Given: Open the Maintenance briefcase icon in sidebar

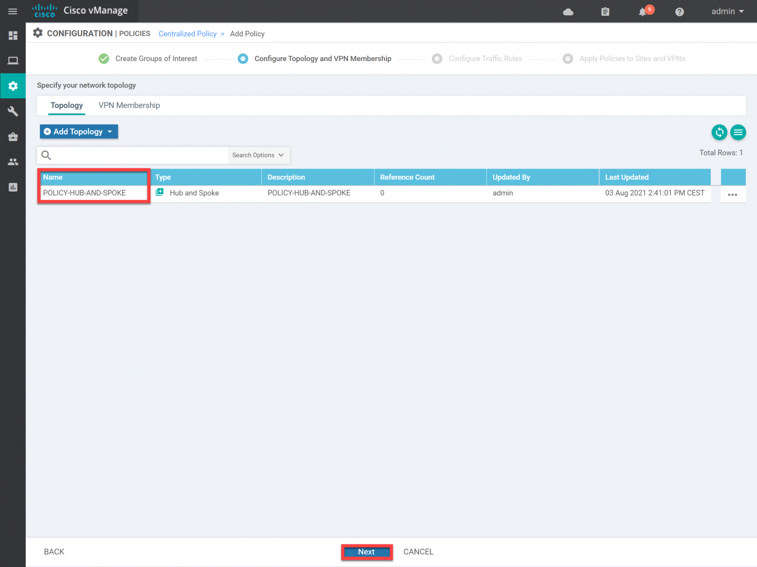Looking at the screenshot, I should tap(13, 136).
